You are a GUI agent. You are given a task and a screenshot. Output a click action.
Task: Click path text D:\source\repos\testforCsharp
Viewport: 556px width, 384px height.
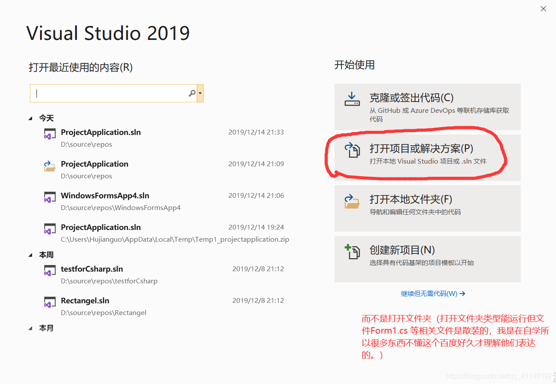tap(109, 281)
